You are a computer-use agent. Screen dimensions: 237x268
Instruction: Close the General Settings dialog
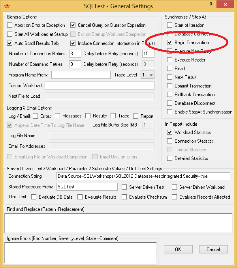tap(226, 5)
